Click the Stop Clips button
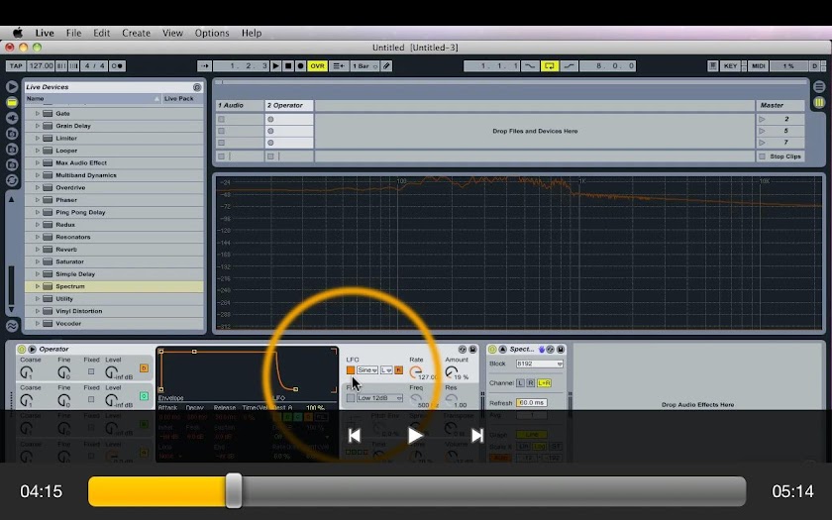 780,156
